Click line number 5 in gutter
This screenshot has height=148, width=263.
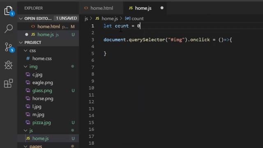click(x=92, y=53)
